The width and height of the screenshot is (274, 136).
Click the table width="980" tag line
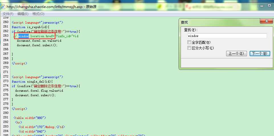[x=30, y=118]
